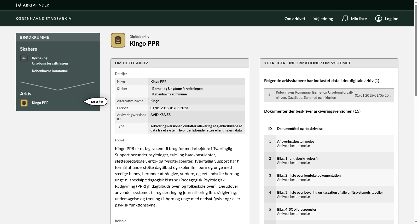Click the AVID.KSA.58 arkiveringsversions ID value
The width and height of the screenshot is (418, 224).
click(x=160, y=115)
